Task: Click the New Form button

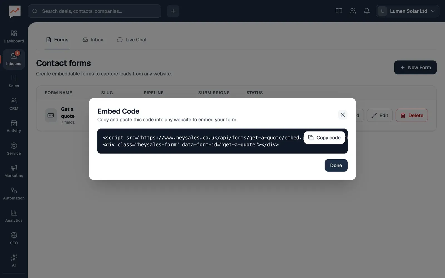Action: [x=415, y=67]
